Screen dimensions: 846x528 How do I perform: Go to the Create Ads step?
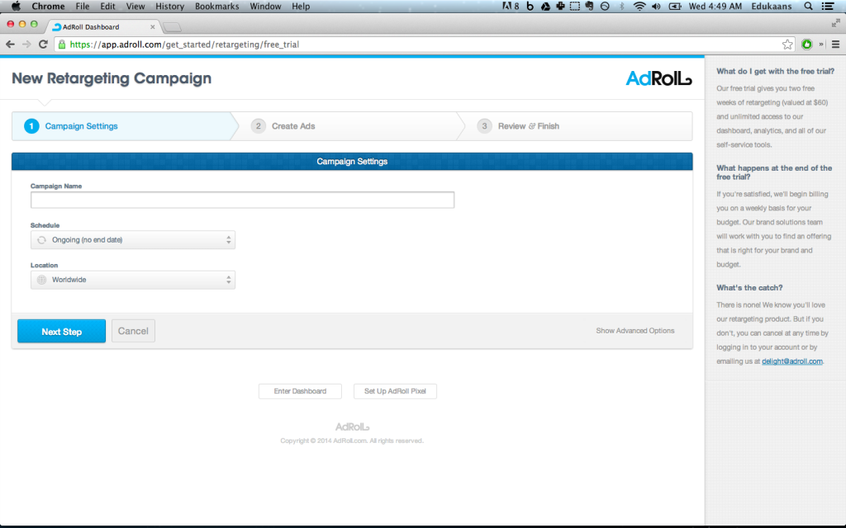click(293, 126)
